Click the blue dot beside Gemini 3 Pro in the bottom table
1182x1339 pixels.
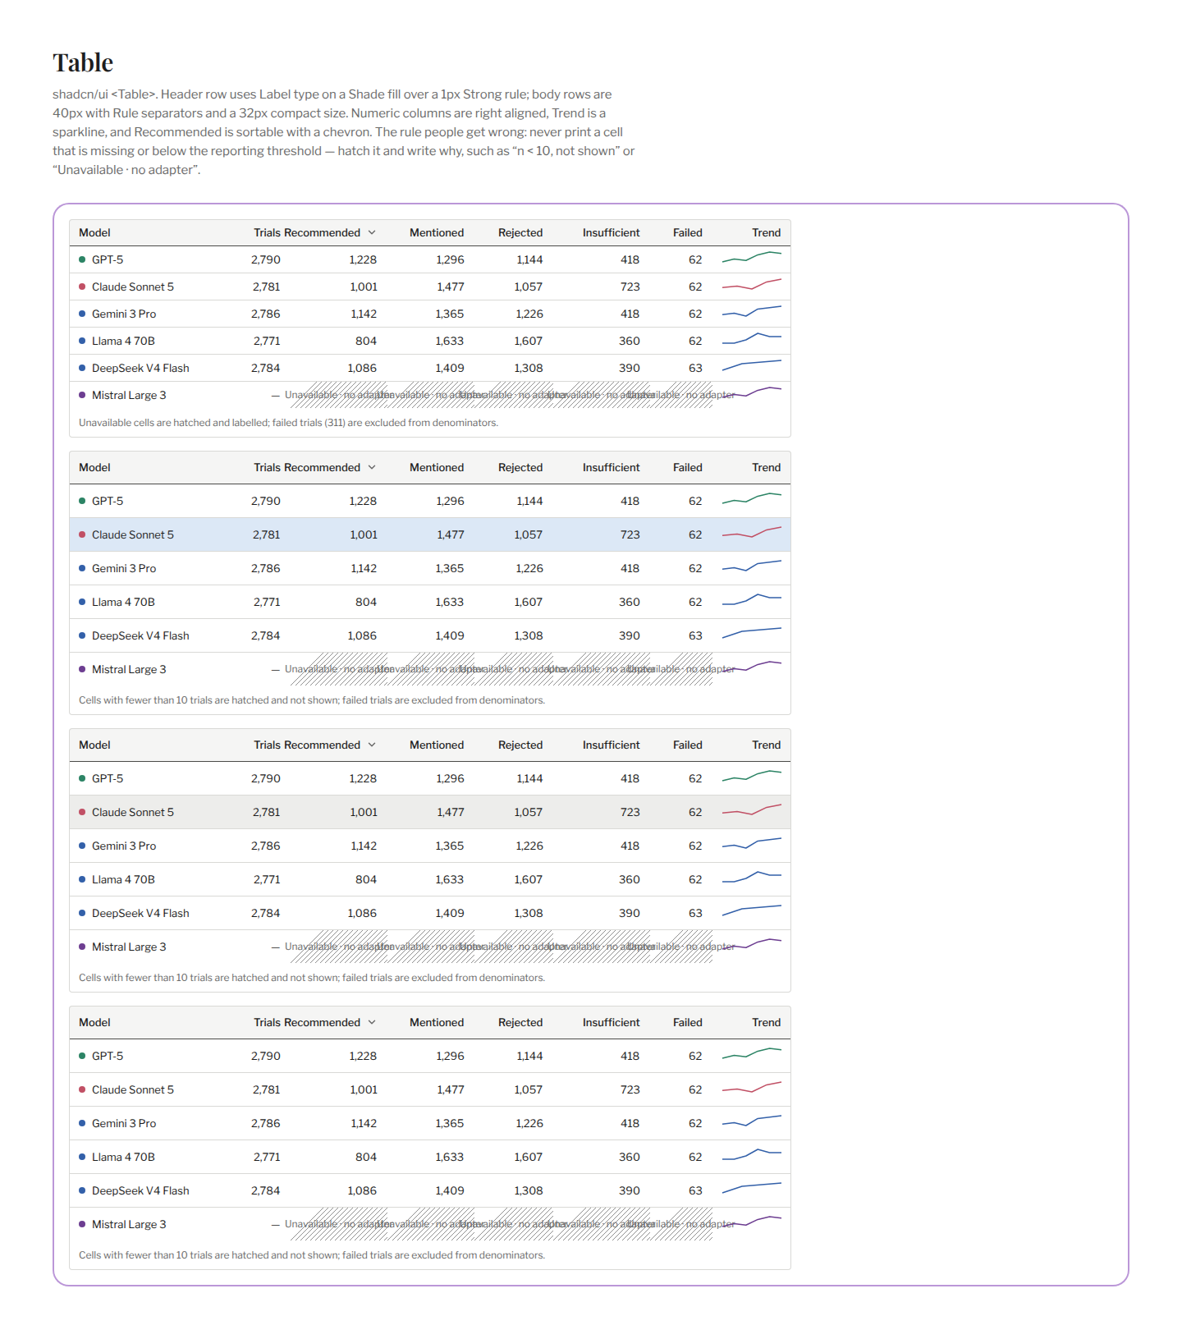click(82, 1123)
